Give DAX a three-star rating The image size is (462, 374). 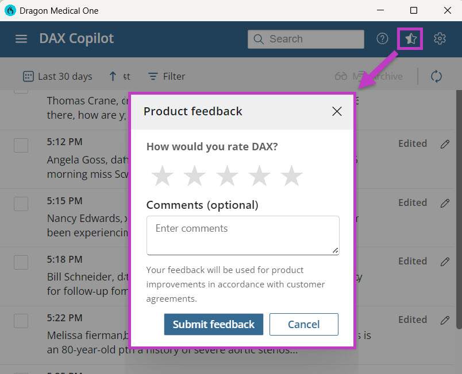point(227,176)
